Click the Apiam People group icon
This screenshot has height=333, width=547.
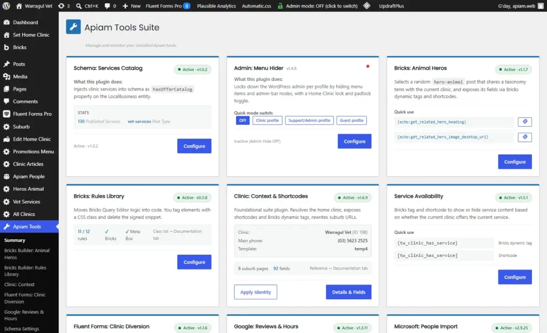tap(6, 176)
